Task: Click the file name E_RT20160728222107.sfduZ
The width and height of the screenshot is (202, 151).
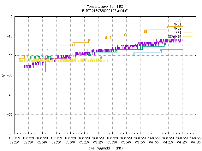Action: [105, 11]
